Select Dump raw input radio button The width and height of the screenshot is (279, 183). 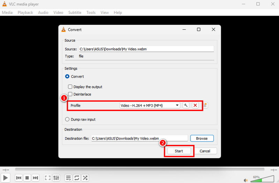coord(67,119)
